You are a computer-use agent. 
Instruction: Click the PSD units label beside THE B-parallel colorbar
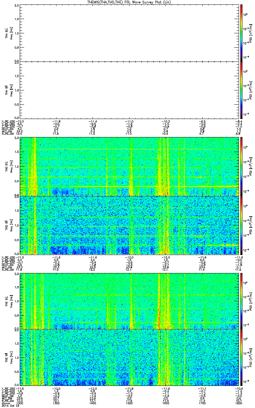(x=251, y=357)
